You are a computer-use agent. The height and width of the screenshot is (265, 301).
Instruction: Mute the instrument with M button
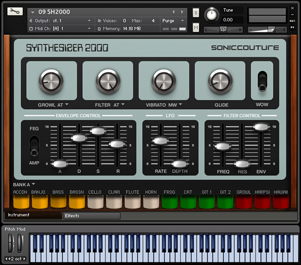[x=196, y=28]
